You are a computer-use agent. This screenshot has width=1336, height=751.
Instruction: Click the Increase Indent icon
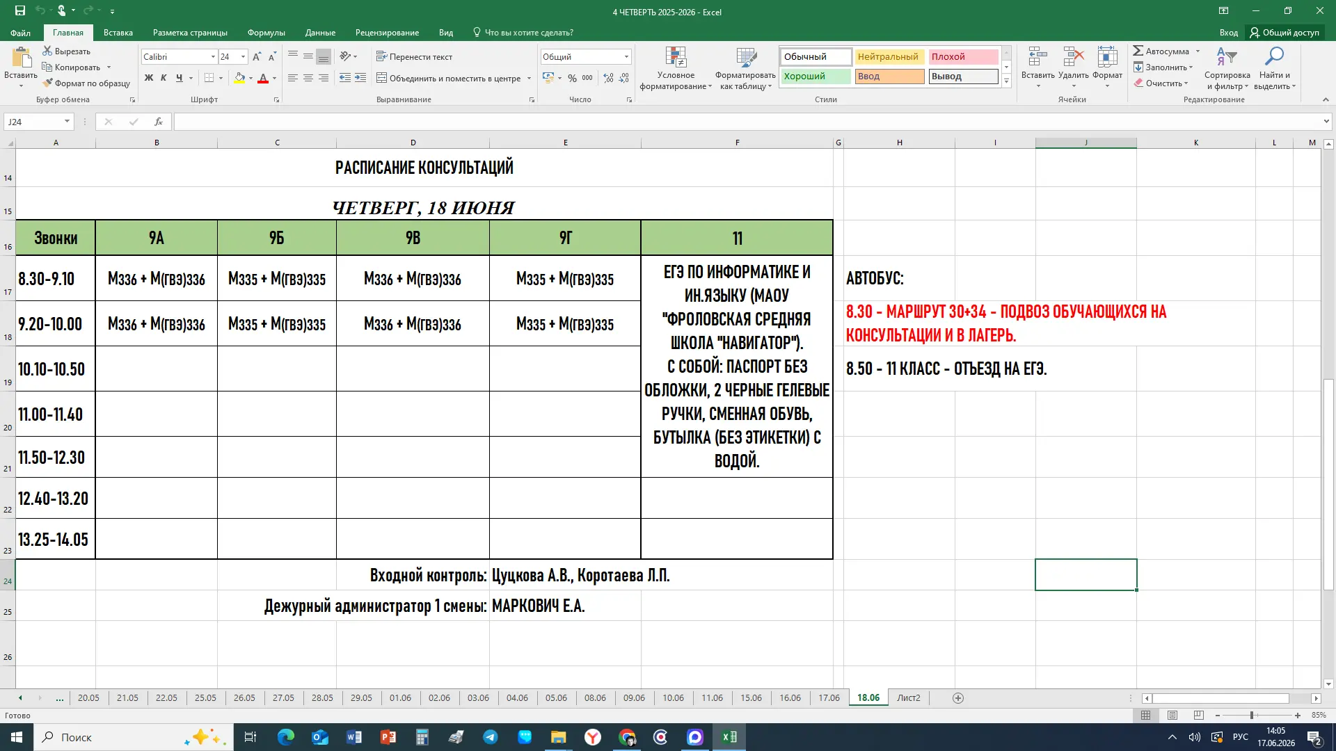(360, 78)
